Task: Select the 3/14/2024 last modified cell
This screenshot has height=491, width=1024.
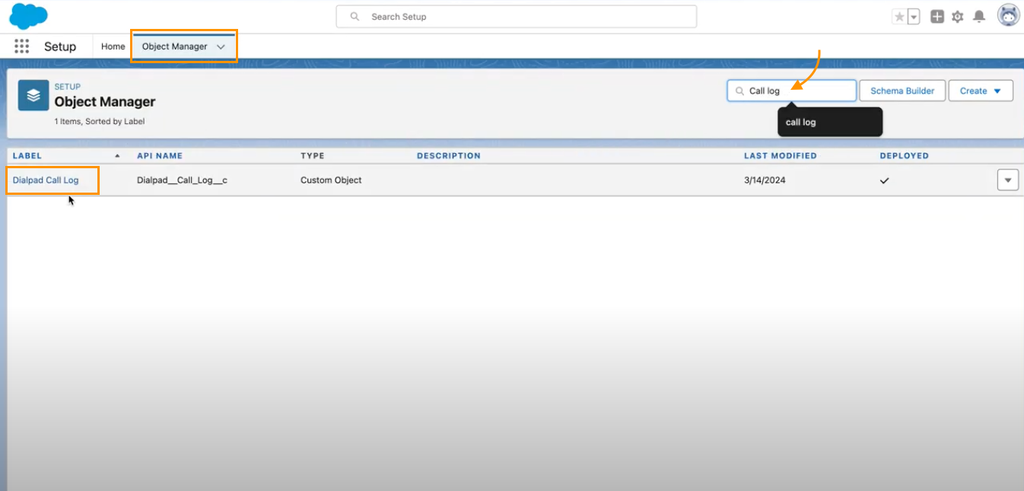Action: click(x=765, y=180)
